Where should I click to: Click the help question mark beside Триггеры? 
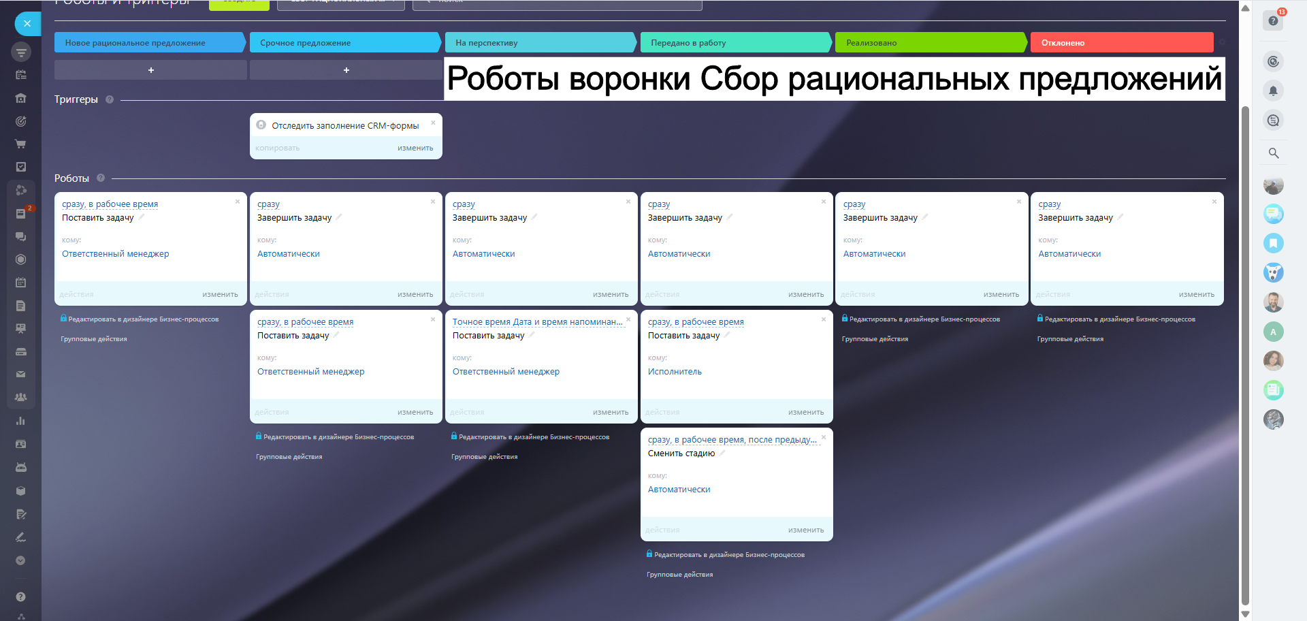(x=110, y=99)
